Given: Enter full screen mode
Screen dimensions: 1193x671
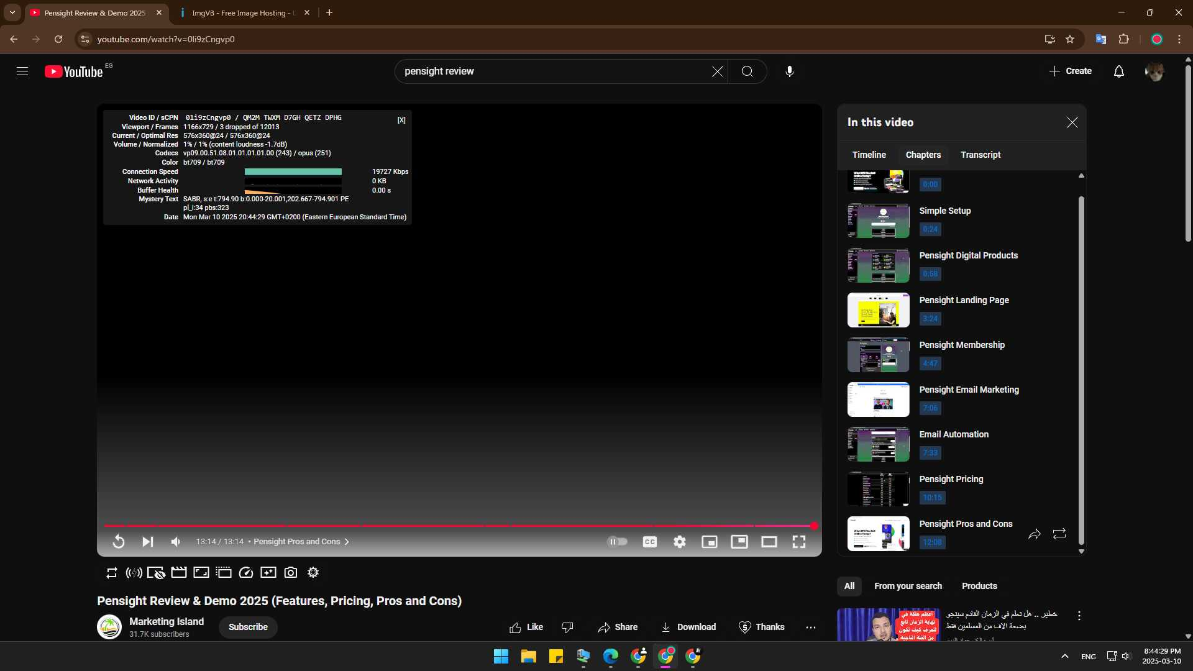Looking at the screenshot, I should (799, 542).
